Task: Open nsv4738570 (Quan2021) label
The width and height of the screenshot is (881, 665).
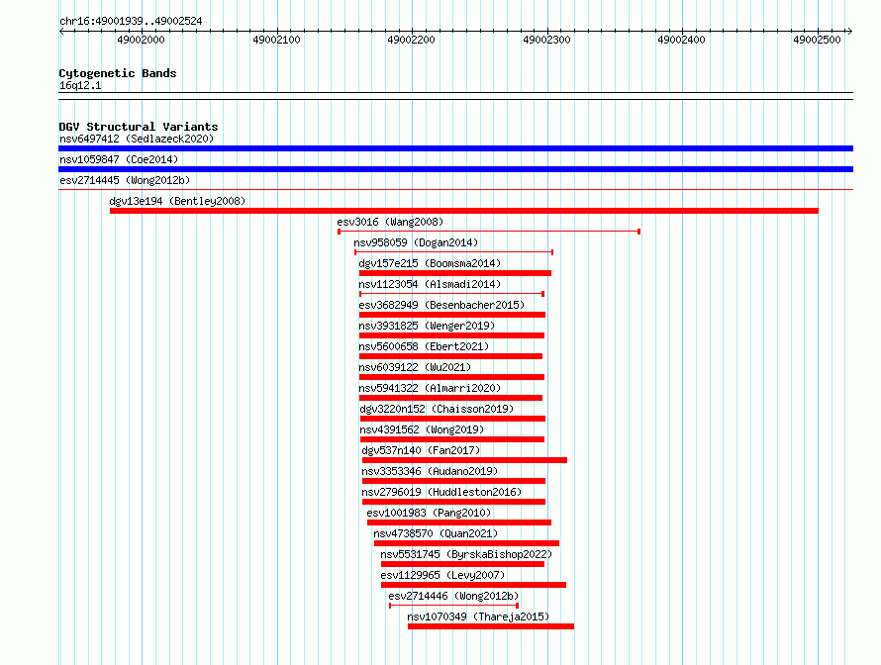Action: pyautogui.click(x=436, y=533)
